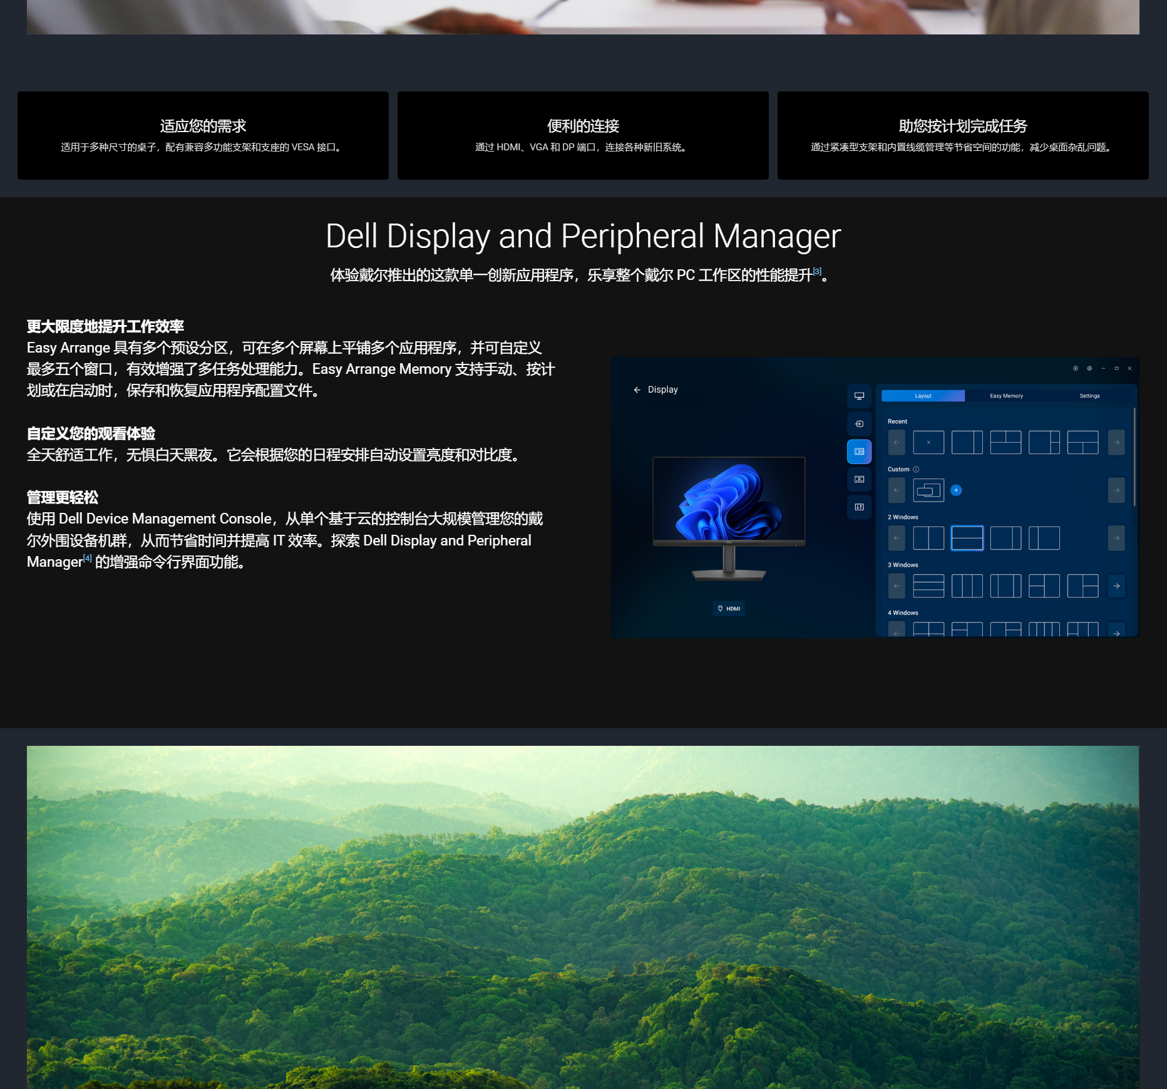
Task: Click the 4 Windows section label
Action: tap(903, 613)
